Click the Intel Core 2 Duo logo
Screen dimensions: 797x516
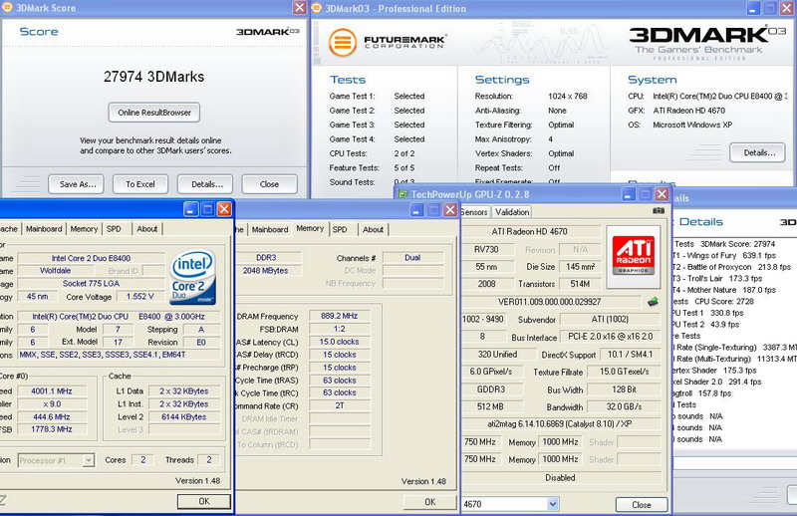click(x=192, y=277)
